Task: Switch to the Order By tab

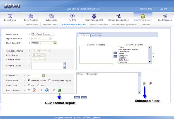Action: [x=96, y=35]
